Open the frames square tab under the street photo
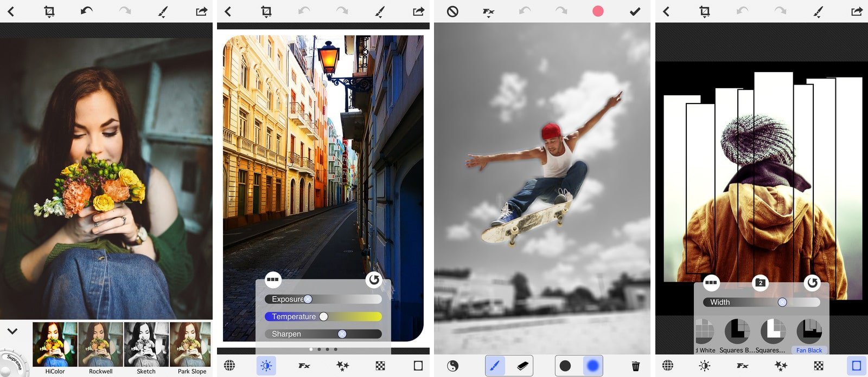This screenshot has width=868, height=377. [418, 366]
